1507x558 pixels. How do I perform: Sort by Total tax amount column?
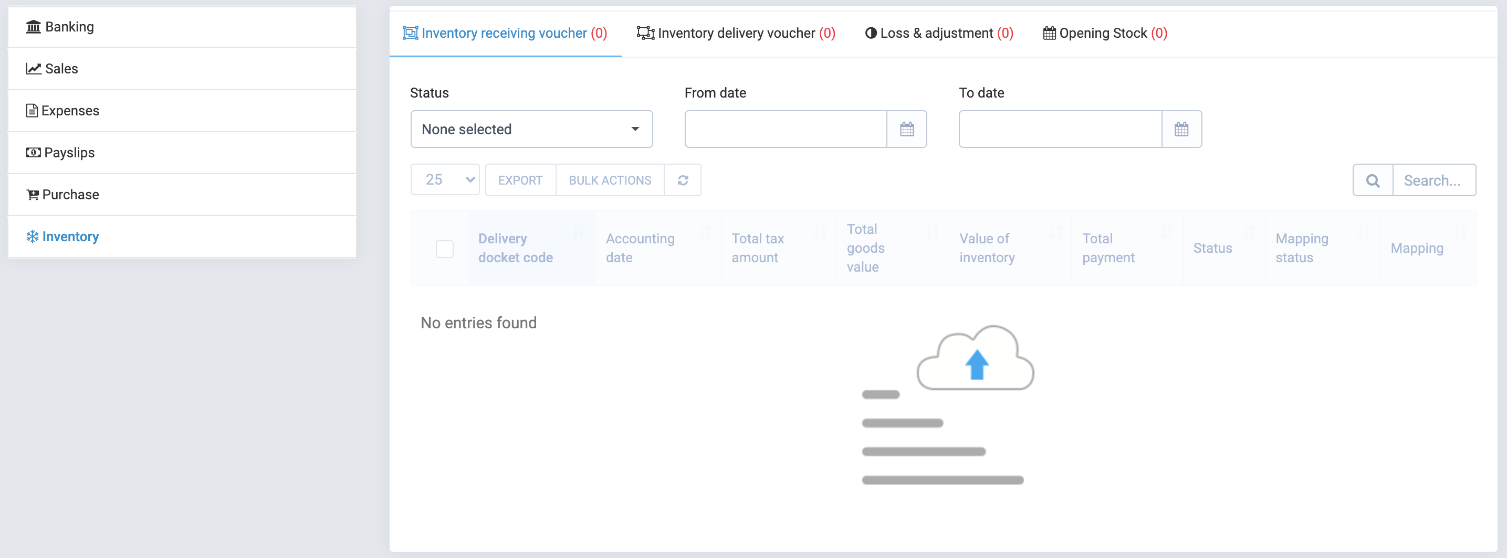coord(779,249)
